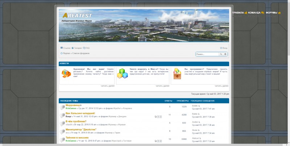Go to page 2 of Ван Хельсинг-младший topic
The width and height of the screenshot is (290, 146).
coord(161,117)
